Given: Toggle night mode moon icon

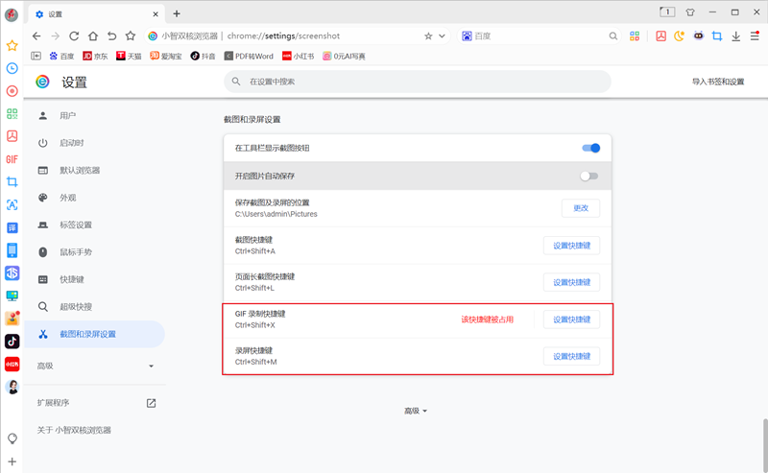Looking at the screenshot, I should pyautogui.click(x=679, y=35).
